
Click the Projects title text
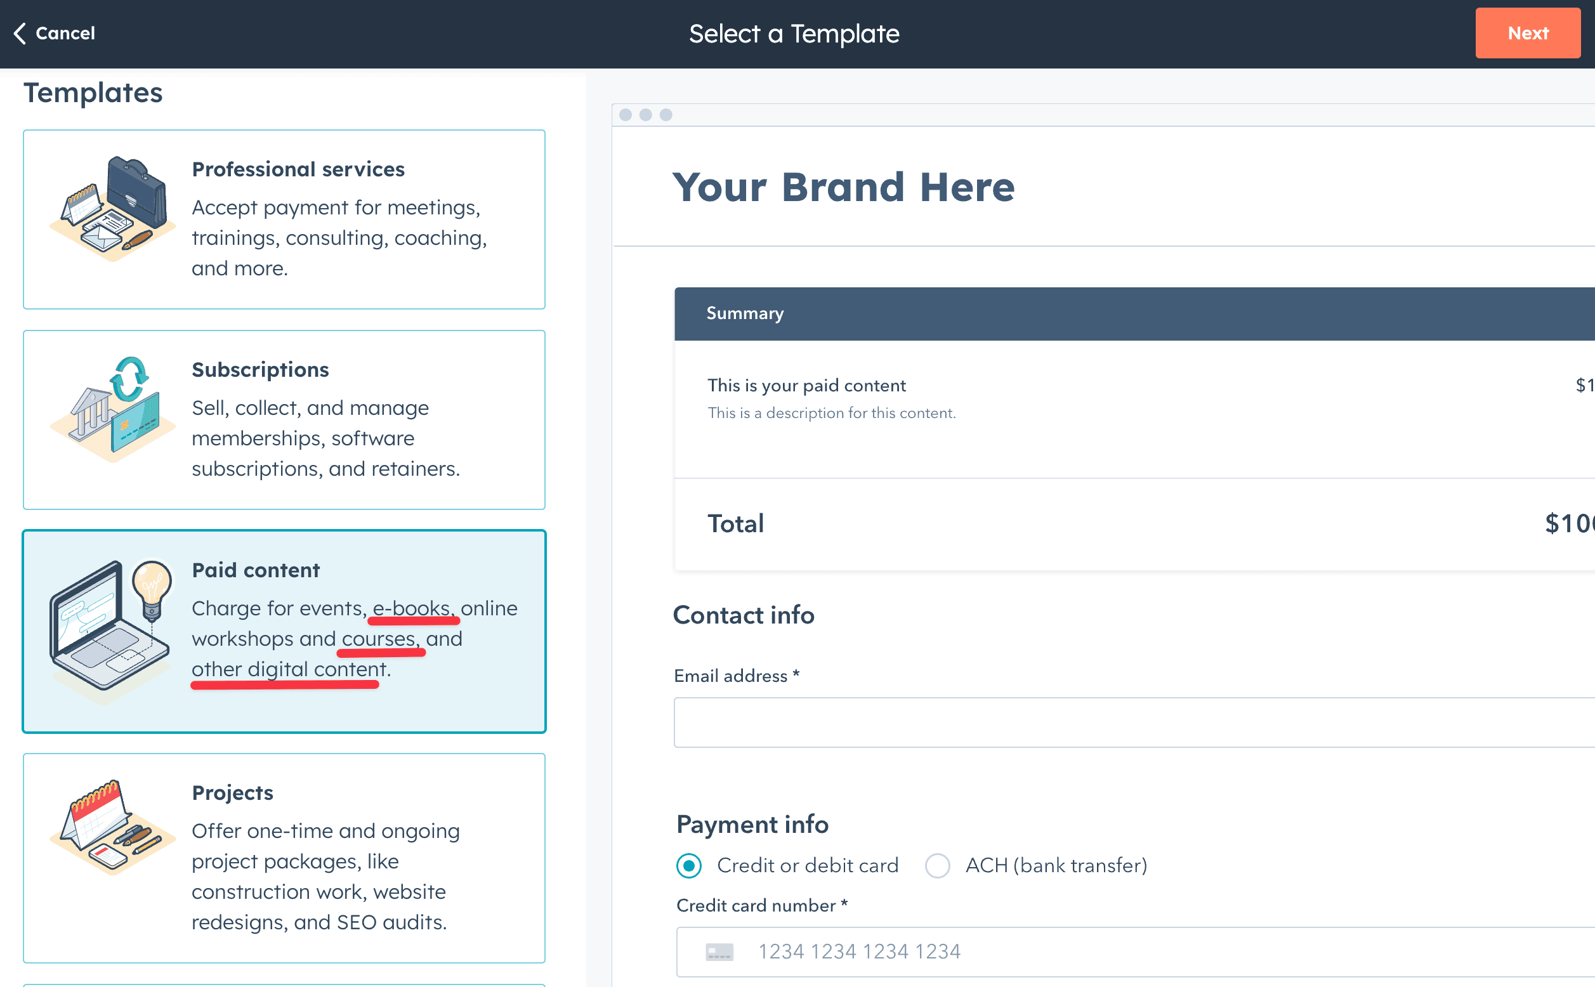coord(232,792)
